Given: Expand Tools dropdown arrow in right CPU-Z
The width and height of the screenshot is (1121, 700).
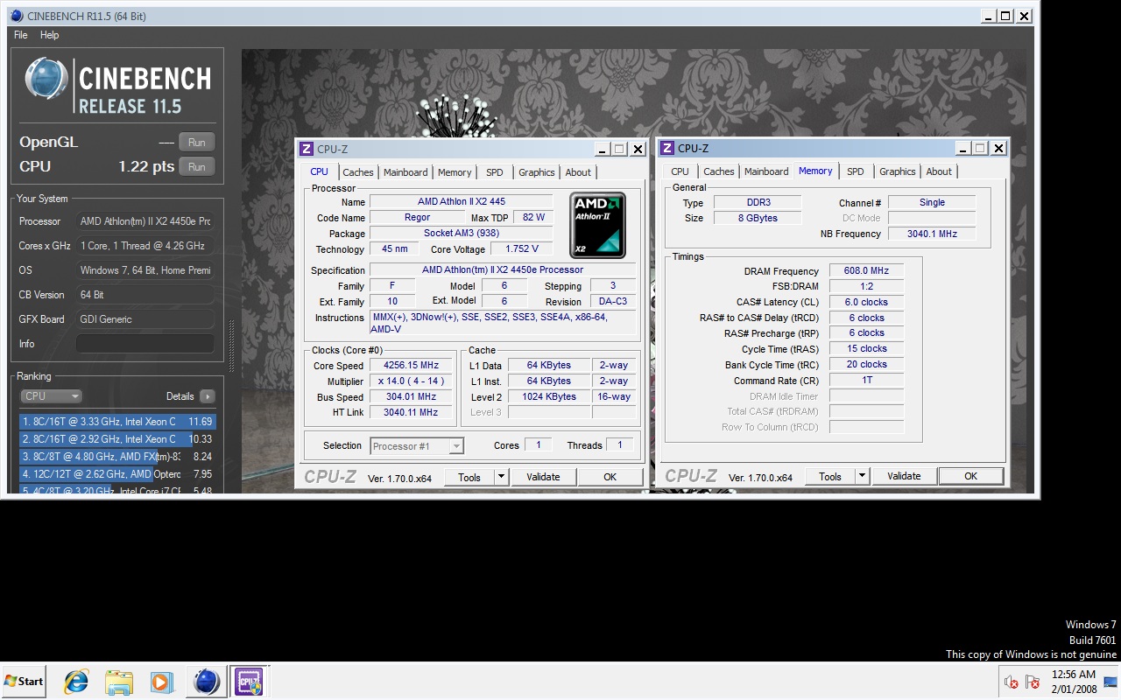Looking at the screenshot, I should click(862, 477).
